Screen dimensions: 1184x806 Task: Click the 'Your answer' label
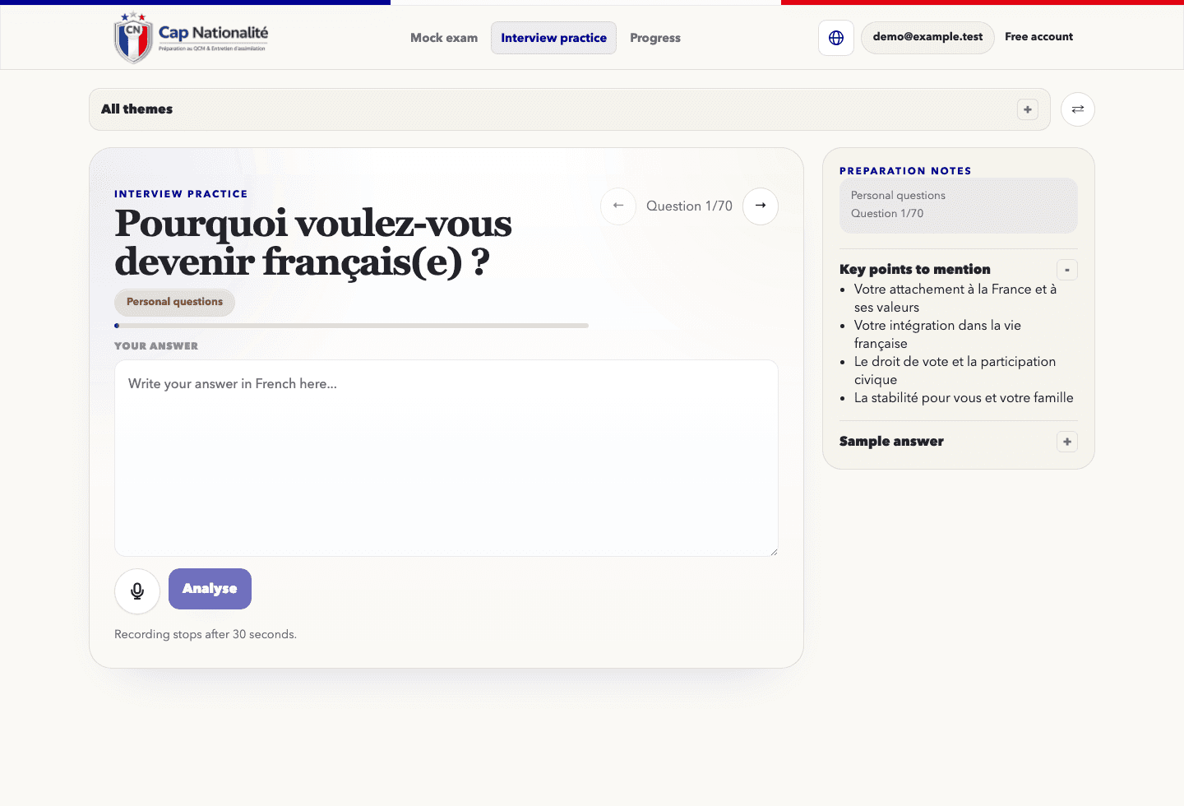[x=156, y=346]
